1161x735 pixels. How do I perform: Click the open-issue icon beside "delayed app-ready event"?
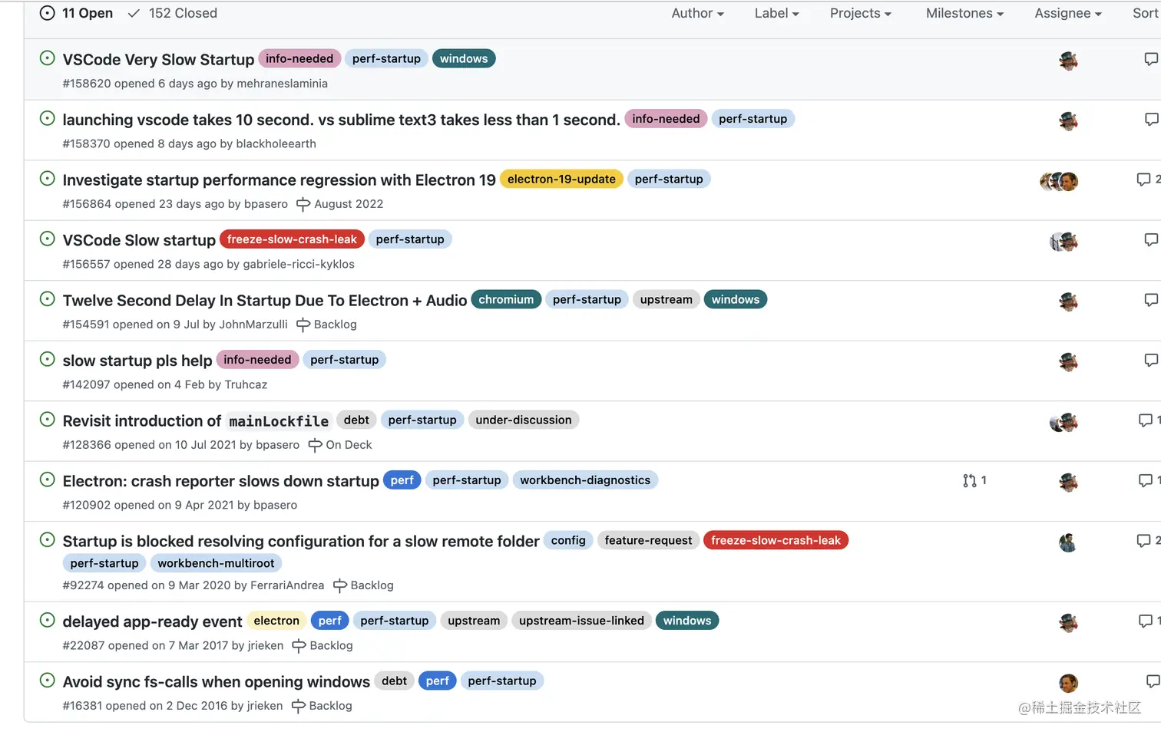(x=46, y=620)
